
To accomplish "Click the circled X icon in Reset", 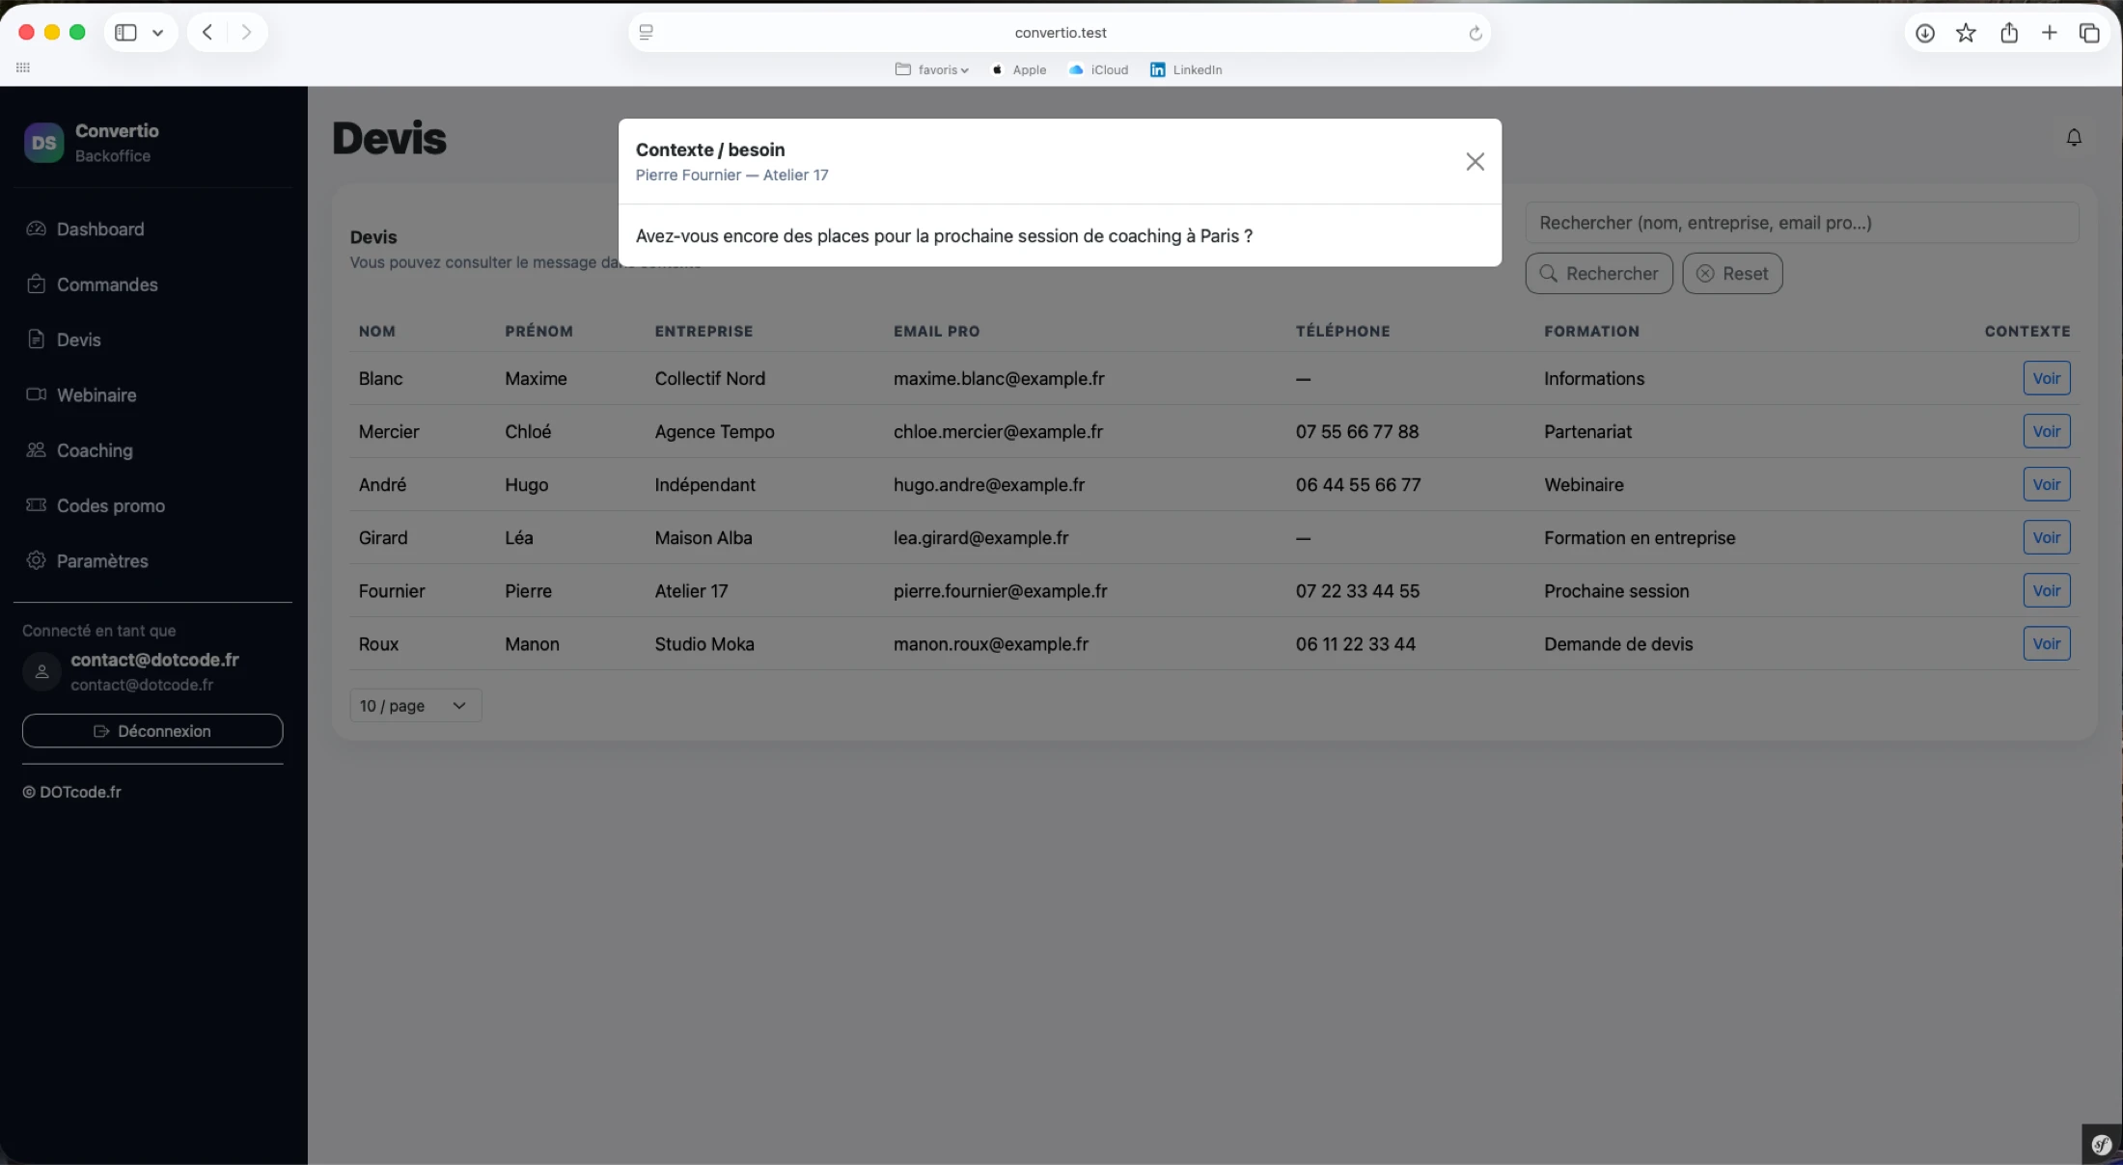I will tap(1705, 274).
